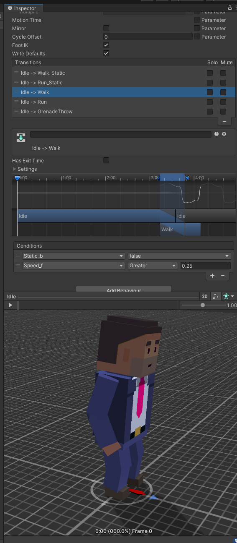Viewport: 237px width, 543px height.
Task: Play the Idle animation preview
Action: pos(10,305)
